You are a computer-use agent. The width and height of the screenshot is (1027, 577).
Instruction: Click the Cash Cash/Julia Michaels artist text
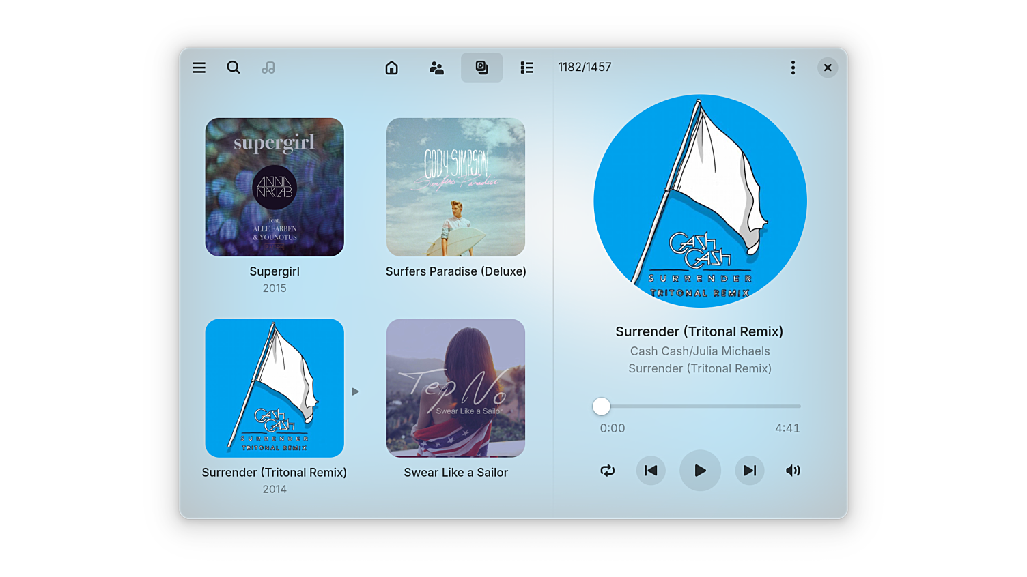pos(699,351)
